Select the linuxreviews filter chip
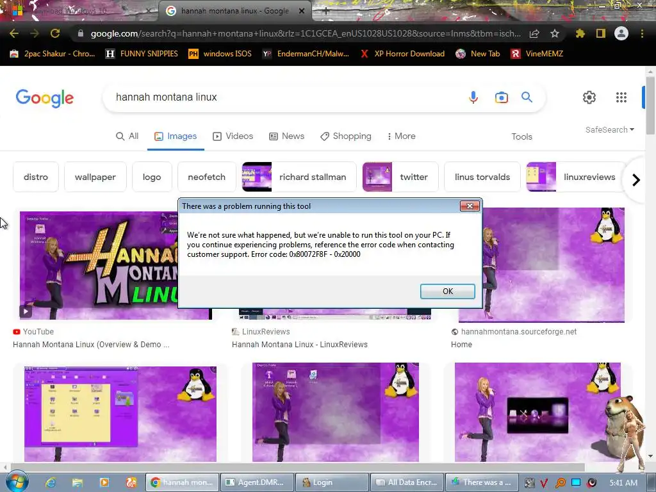The height and width of the screenshot is (492, 656). (575, 177)
